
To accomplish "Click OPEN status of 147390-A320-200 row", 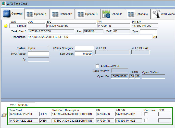I will point(45,114).
